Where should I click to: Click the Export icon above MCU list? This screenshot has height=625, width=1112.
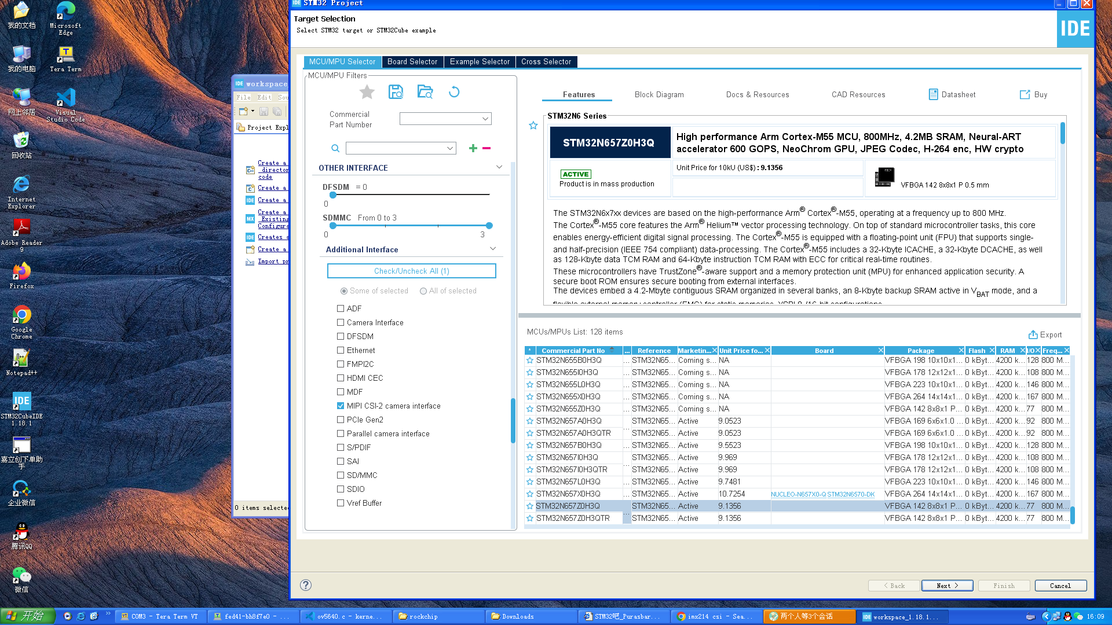tap(1033, 334)
